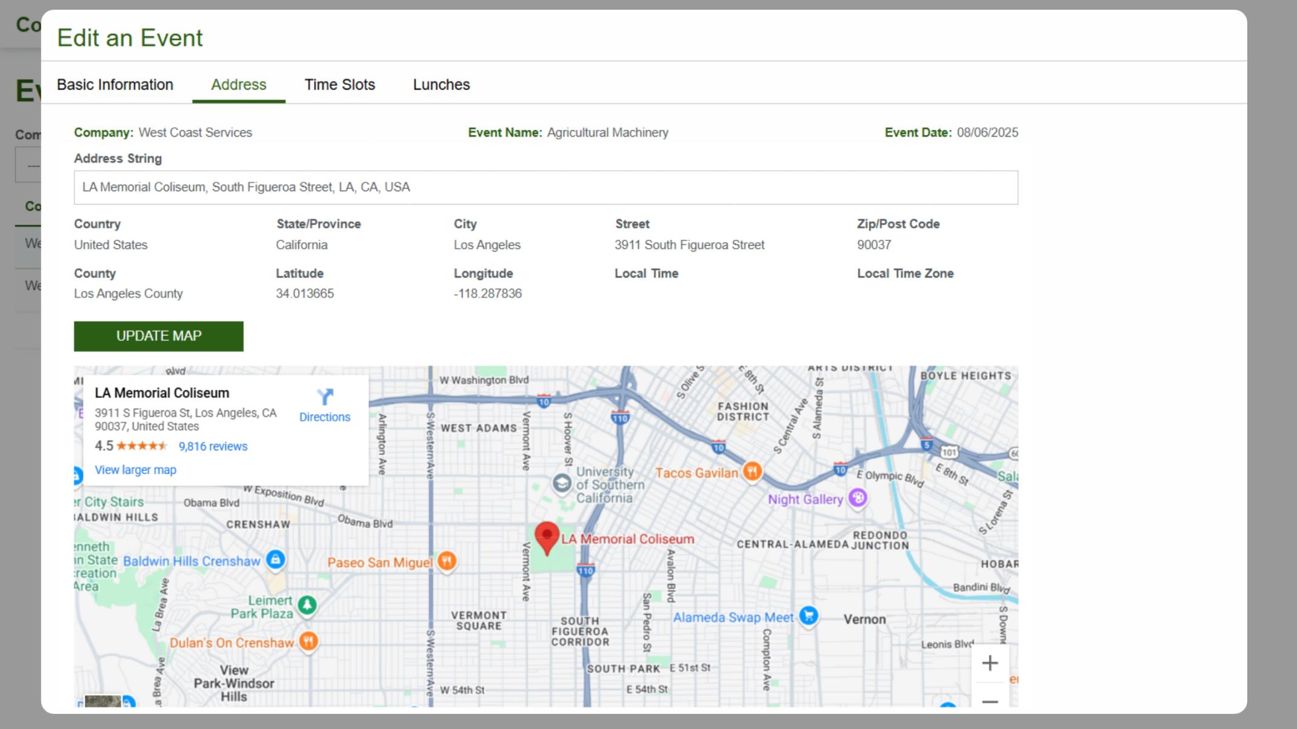Click the VERMONT SQUARE map label
This screenshot has width=1297, height=729.
(479, 621)
